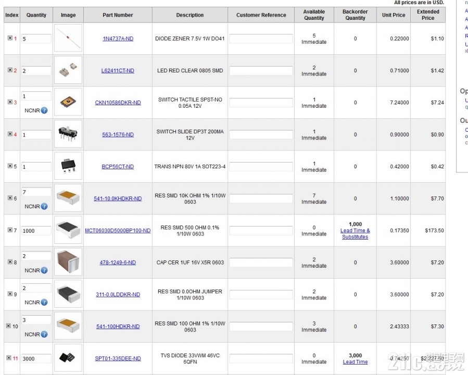
Task: Remove row 1 using its X icon
Action: pos(10,38)
